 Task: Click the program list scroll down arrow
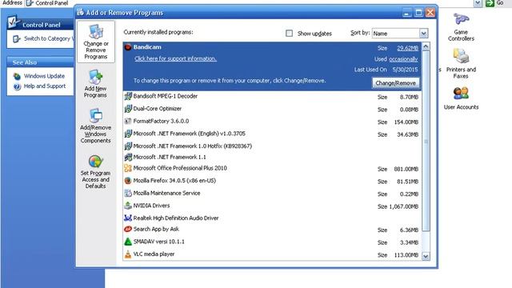click(x=426, y=256)
